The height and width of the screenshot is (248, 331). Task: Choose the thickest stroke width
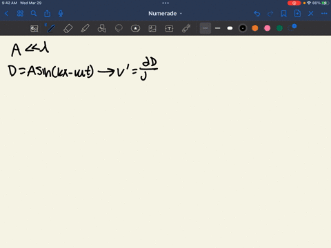point(230,28)
